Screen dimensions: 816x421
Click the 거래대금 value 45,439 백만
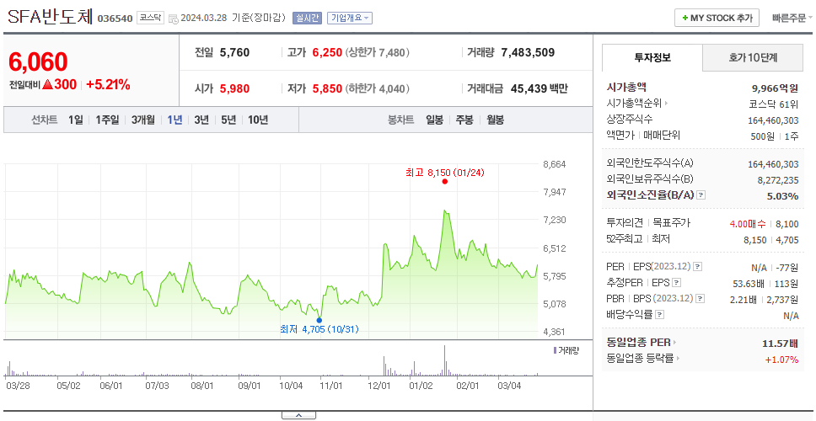[540, 89]
